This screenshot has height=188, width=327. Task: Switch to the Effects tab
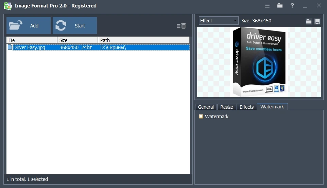tap(246, 107)
